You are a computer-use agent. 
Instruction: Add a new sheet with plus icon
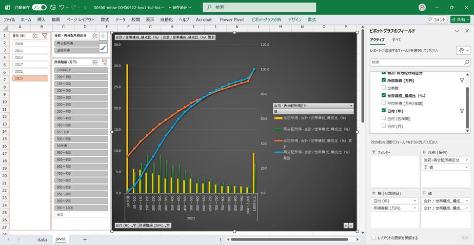[85, 239]
